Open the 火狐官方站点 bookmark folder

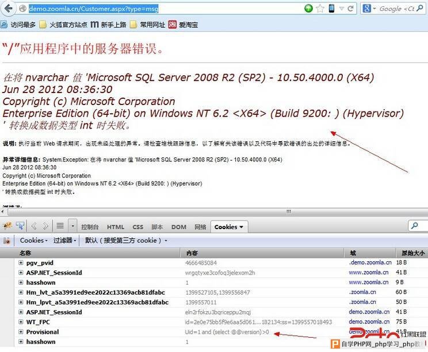tap(63, 25)
